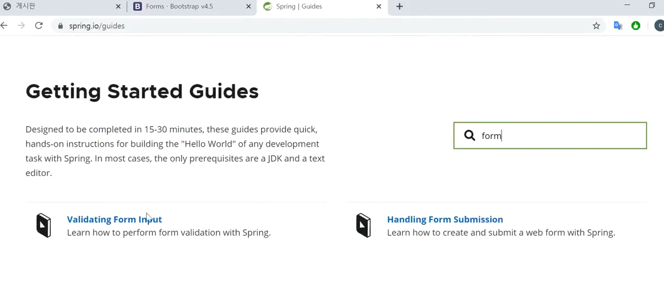Click the book icon beside Handling Form Submission
This screenshot has width=664, height=303.
(364, 225)
